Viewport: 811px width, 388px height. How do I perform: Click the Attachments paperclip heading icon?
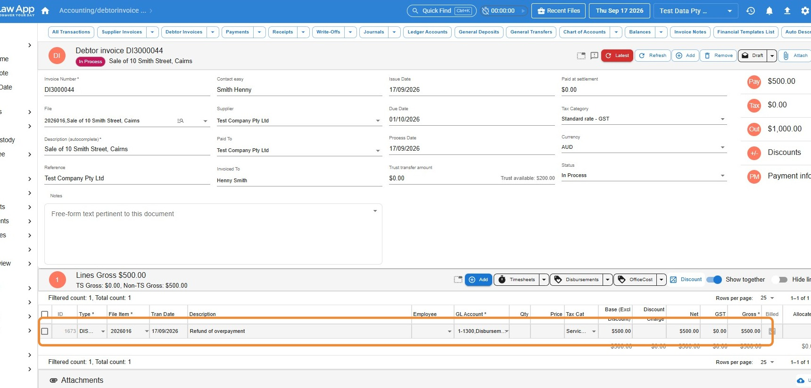(x=54, y=380)
